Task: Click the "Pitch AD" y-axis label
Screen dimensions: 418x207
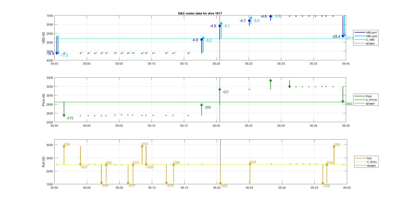Action: 44,100
